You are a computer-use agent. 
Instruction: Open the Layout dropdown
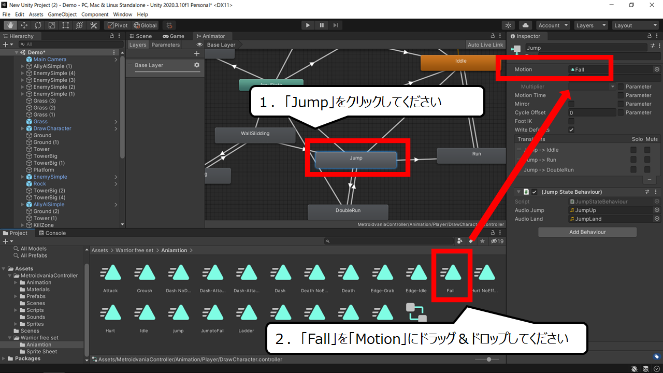pos(635,25)
